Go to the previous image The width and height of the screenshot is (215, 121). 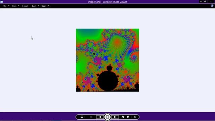[x=100, y=117]
